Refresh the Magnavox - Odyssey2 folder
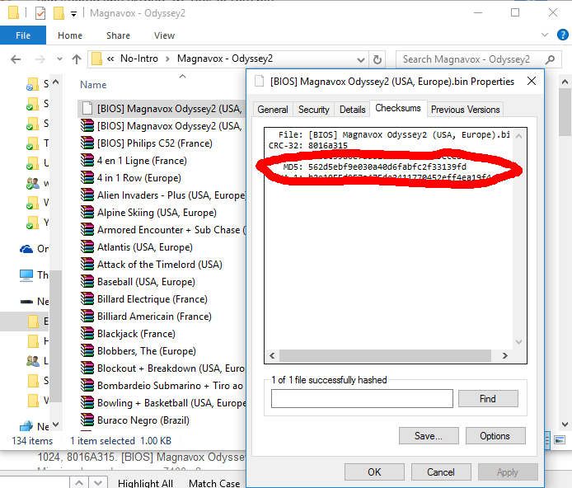 pyautogui.click(x=377, y=59)
